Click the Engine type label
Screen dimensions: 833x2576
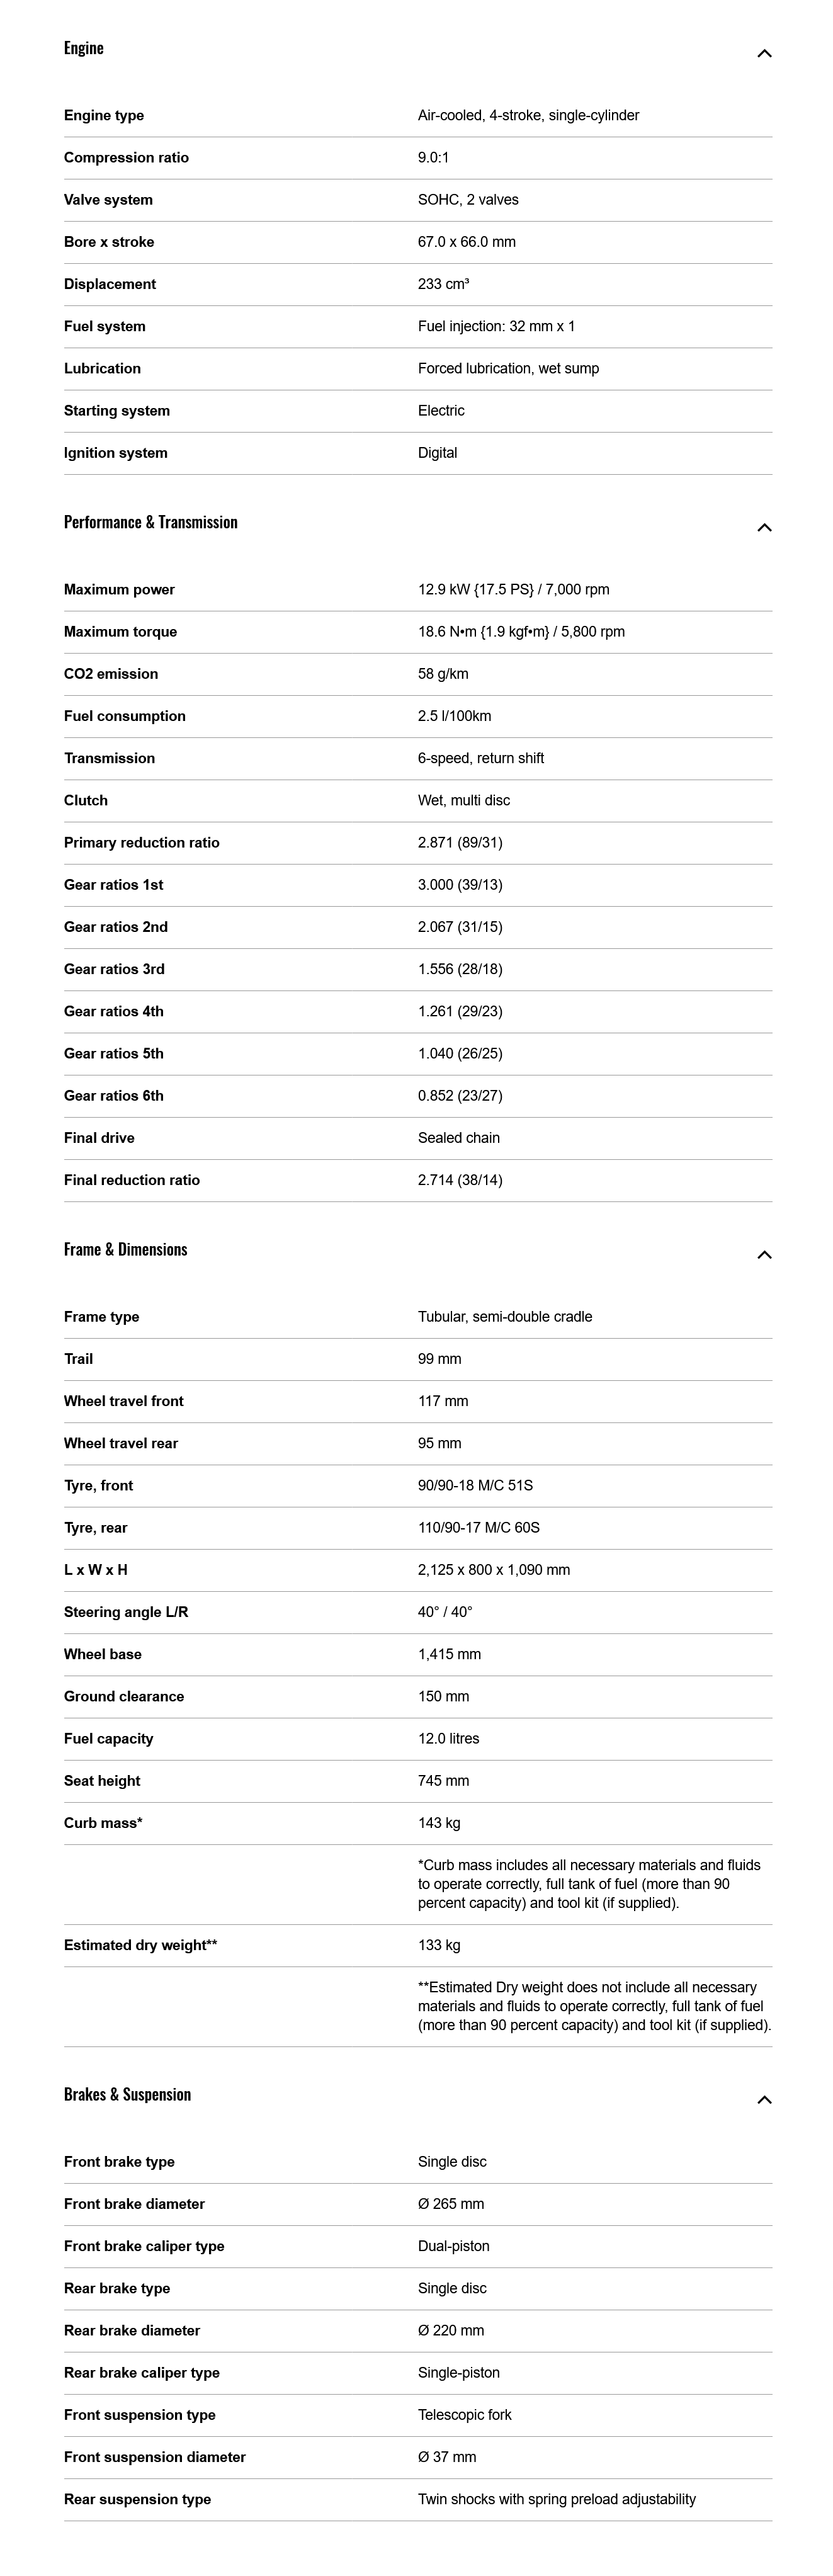104,116
